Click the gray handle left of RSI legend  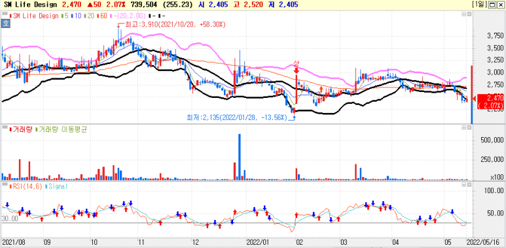click(5, 185)
